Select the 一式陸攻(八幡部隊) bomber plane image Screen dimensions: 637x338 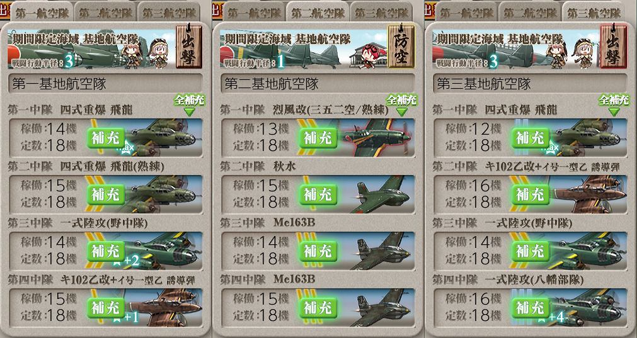pos(585,308)
